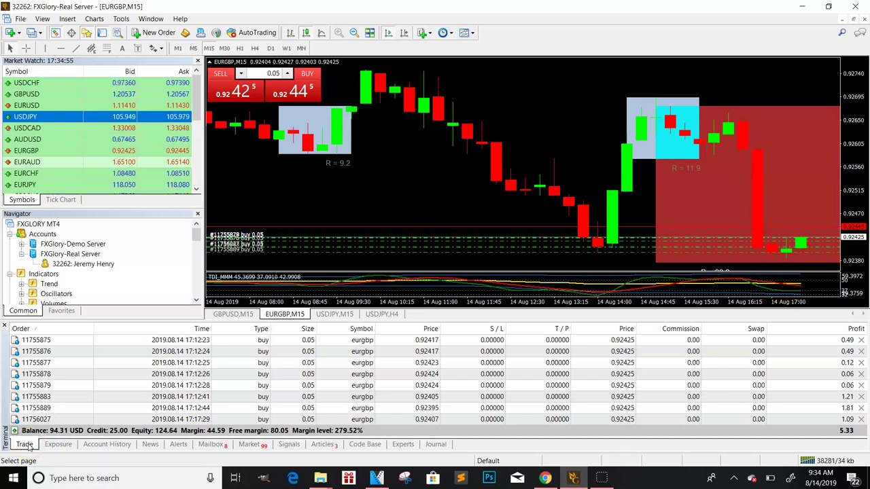Edit the one-click volume field

pos(264,73)
